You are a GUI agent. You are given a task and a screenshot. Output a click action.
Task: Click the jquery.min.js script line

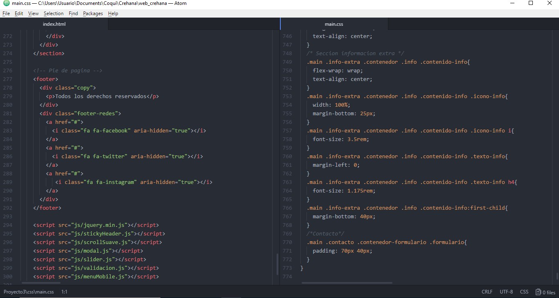[96, 225]
